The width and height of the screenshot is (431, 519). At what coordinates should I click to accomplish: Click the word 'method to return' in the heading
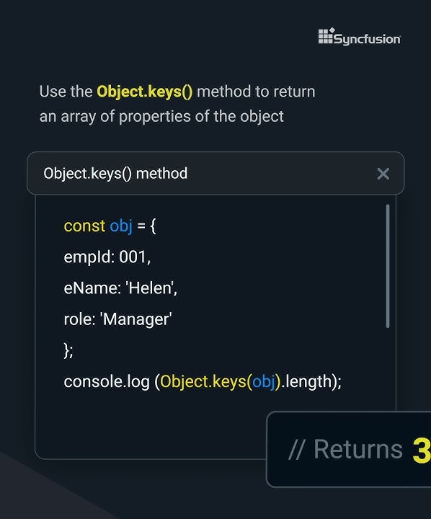(256, 92)
